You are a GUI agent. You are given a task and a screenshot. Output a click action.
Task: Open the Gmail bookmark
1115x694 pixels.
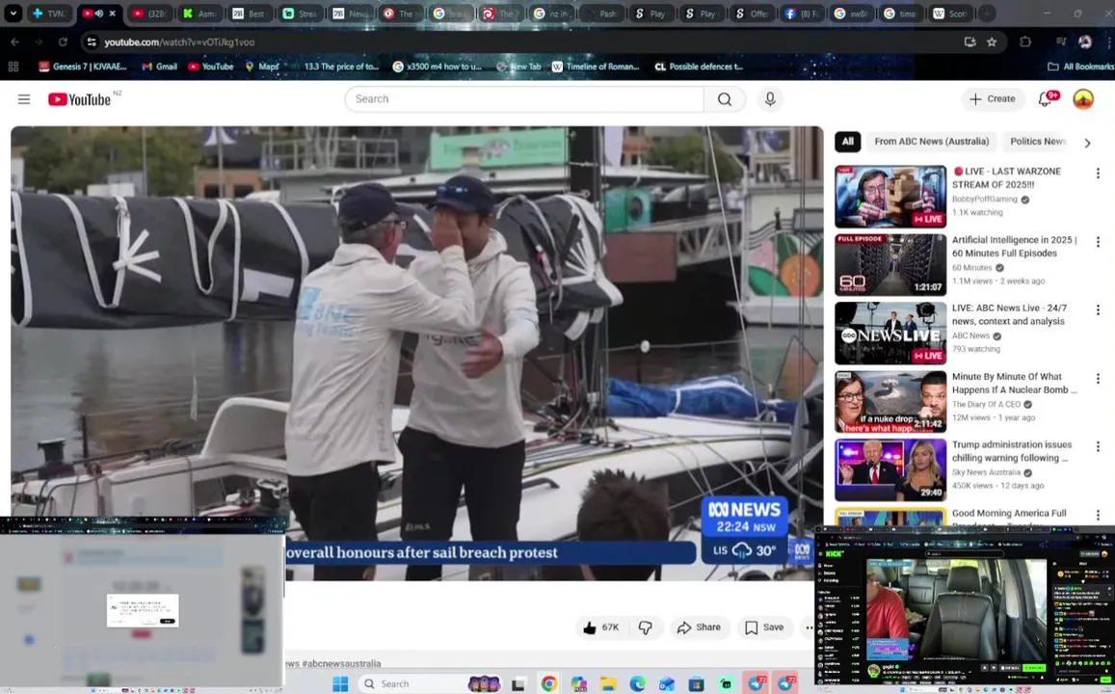[x=159, y=67]
